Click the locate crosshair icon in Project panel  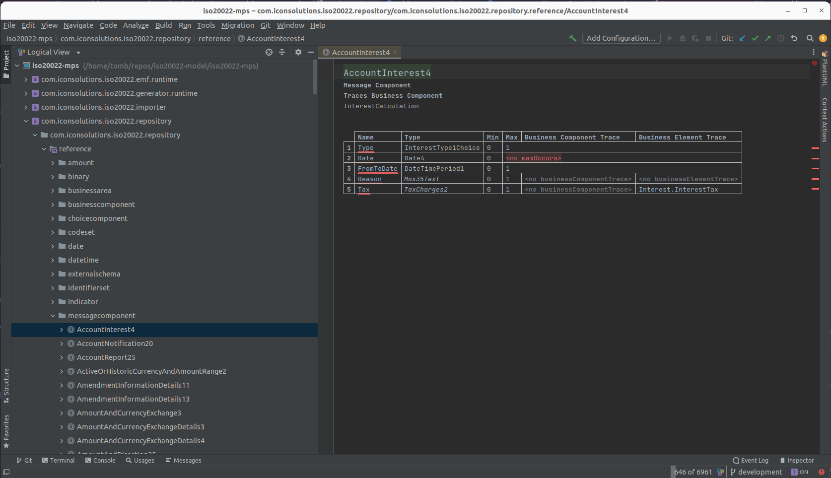(x=269, y=52)
